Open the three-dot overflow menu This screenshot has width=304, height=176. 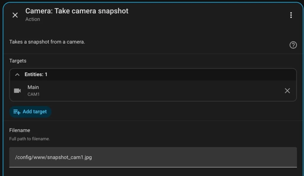(291, 15)
